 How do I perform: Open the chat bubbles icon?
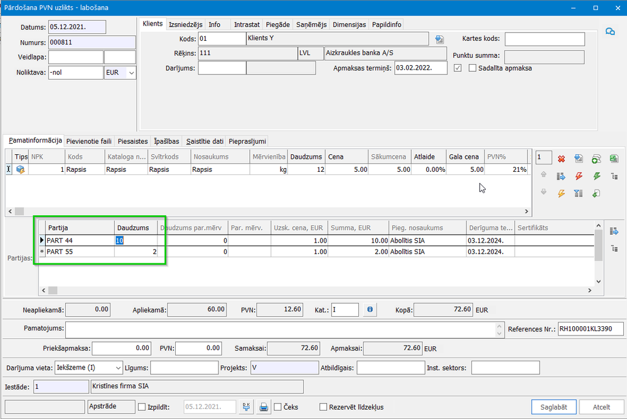[609, 32]
